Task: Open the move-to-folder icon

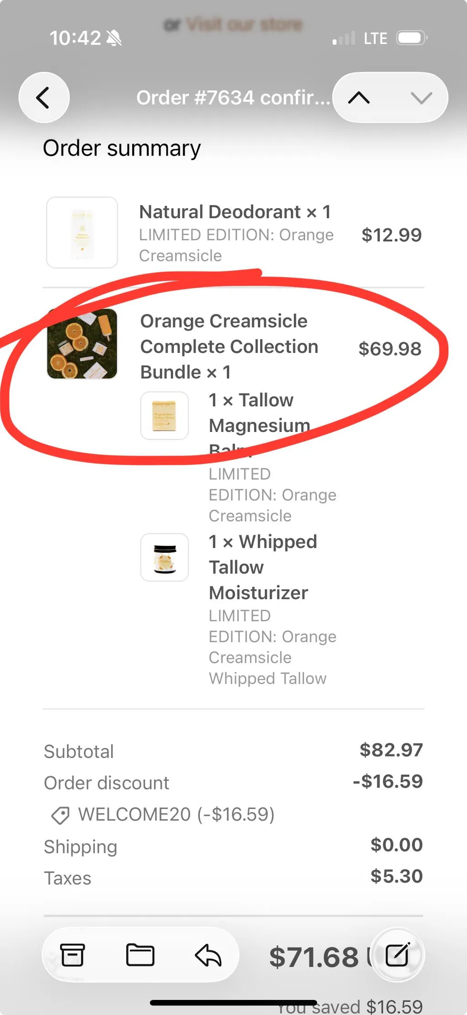Action: click(140, 955)
